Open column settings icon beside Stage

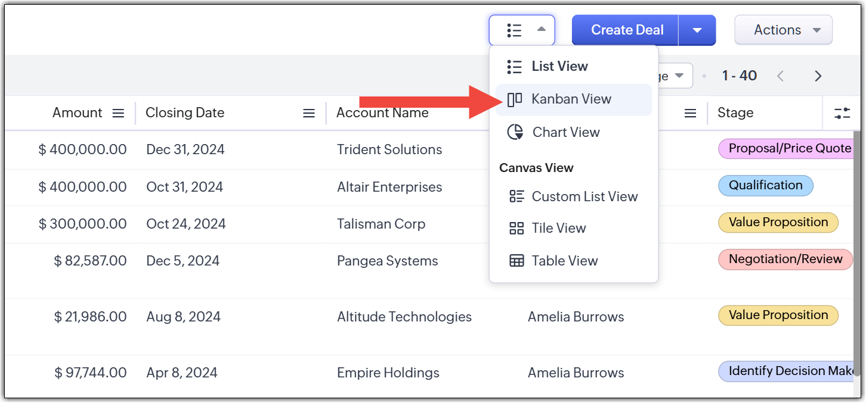point(842,113)
